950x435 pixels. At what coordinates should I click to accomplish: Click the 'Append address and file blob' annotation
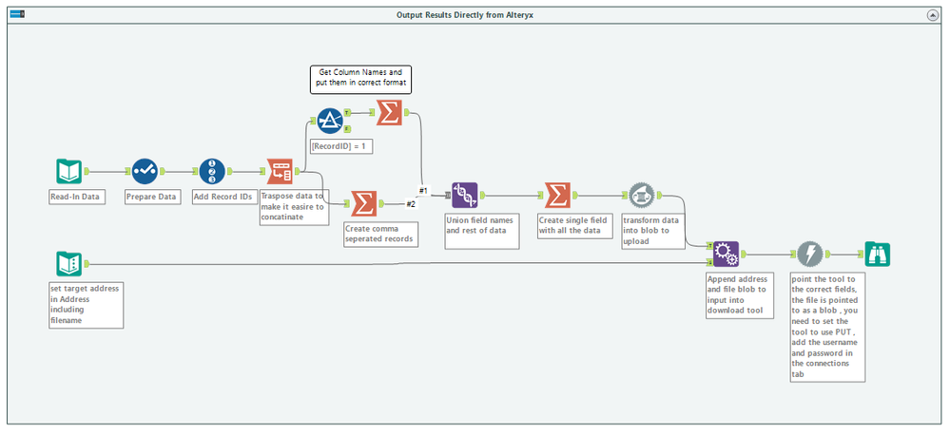(740, 295)
